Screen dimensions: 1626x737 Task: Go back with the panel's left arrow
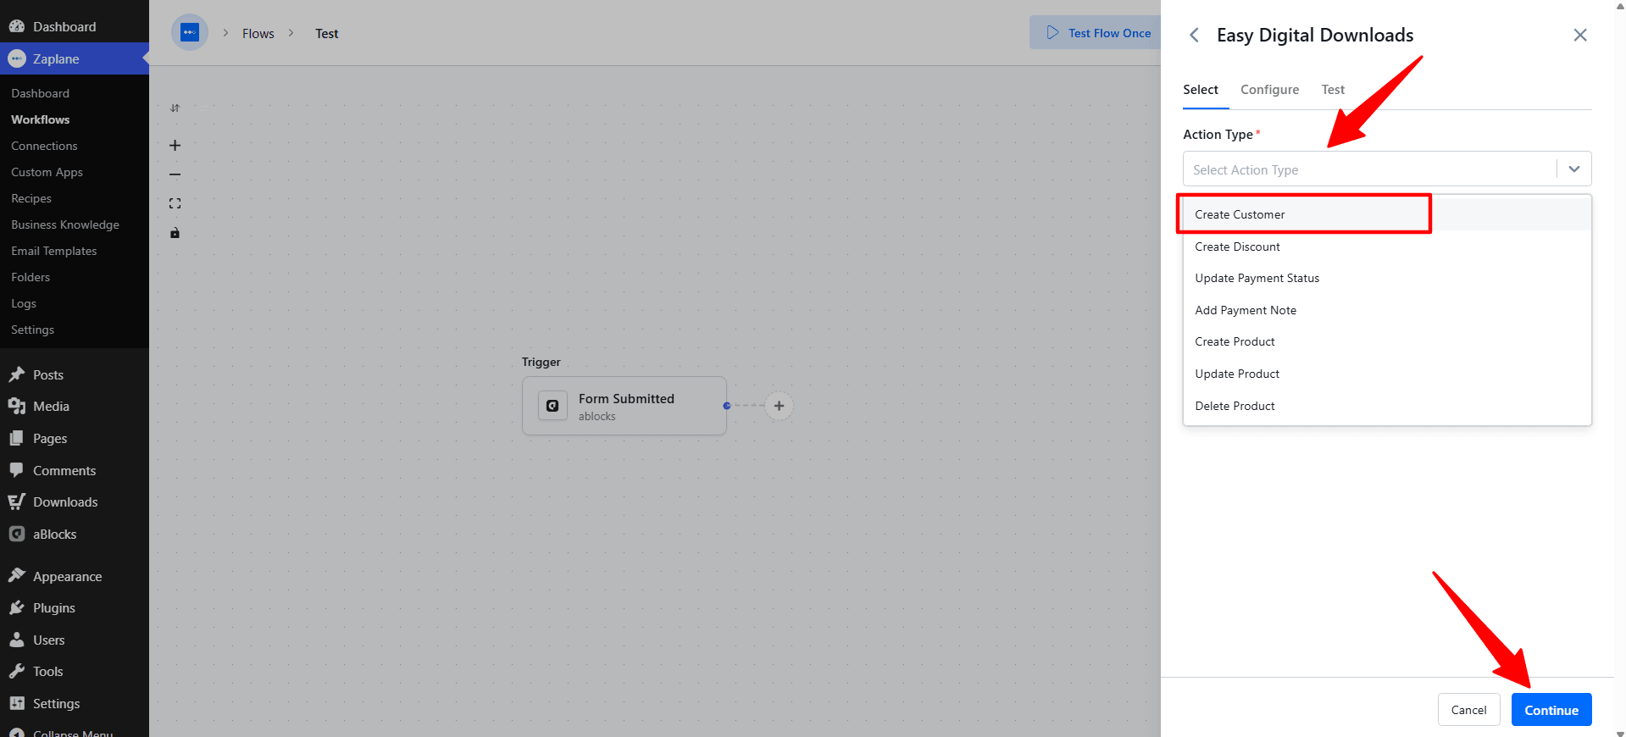click(x=1194, y=35)
